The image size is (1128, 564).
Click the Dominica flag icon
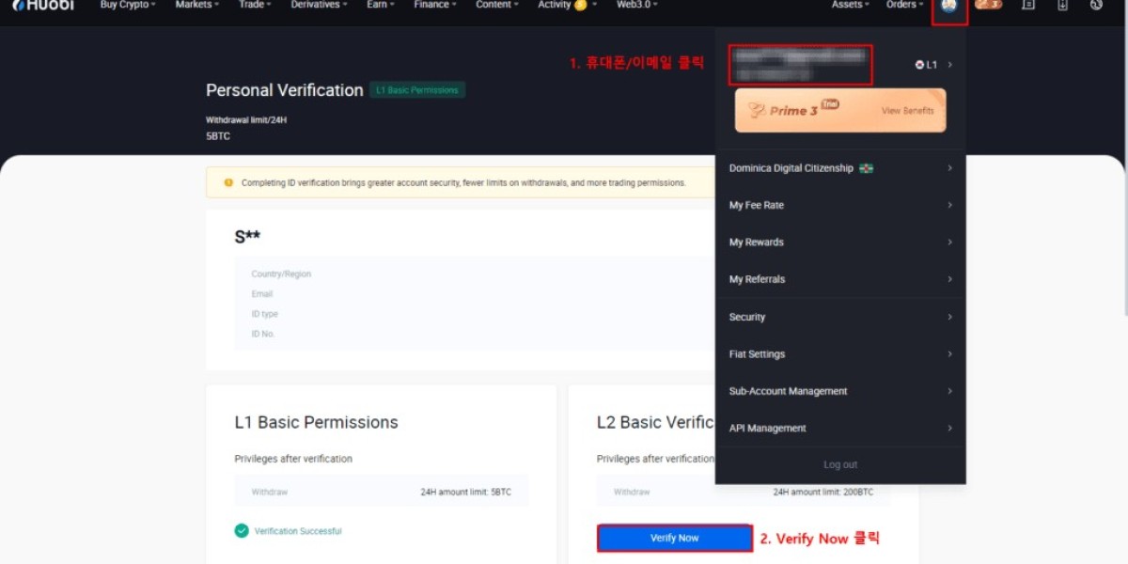click(x=866, y=168)
